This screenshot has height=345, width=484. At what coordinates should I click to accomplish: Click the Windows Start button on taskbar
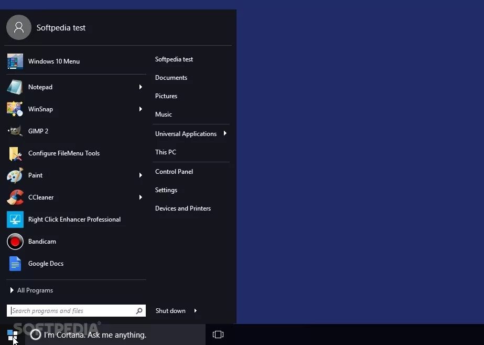point(13,334)
